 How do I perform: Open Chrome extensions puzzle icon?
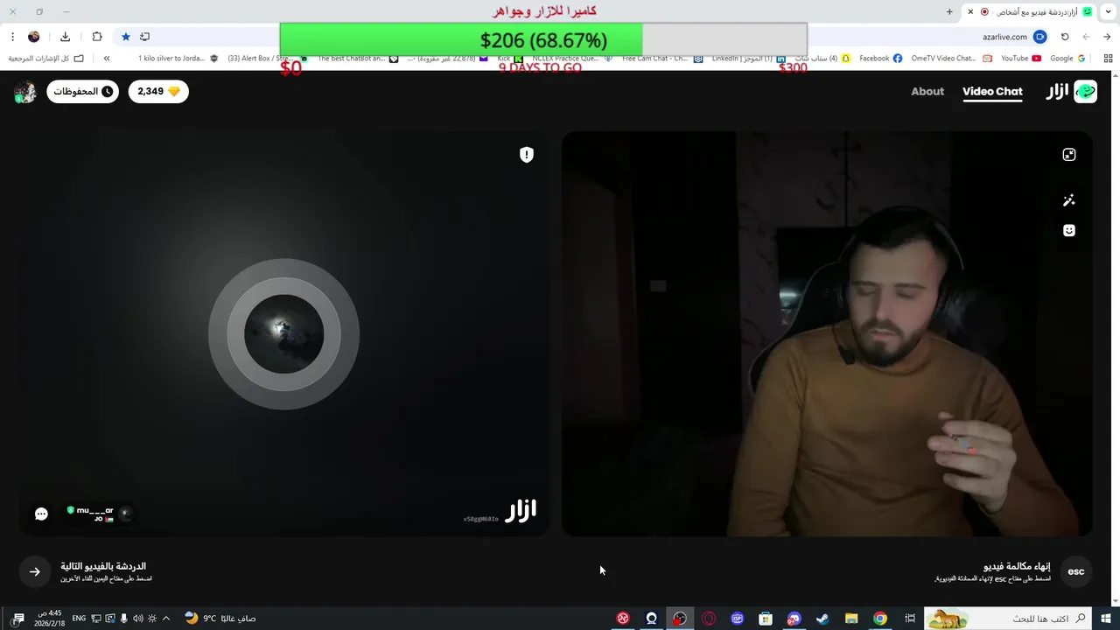[x=97, y=37]
